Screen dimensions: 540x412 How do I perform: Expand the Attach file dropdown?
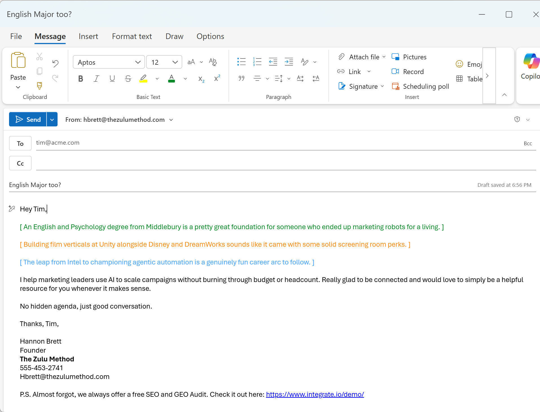[384, 57]
